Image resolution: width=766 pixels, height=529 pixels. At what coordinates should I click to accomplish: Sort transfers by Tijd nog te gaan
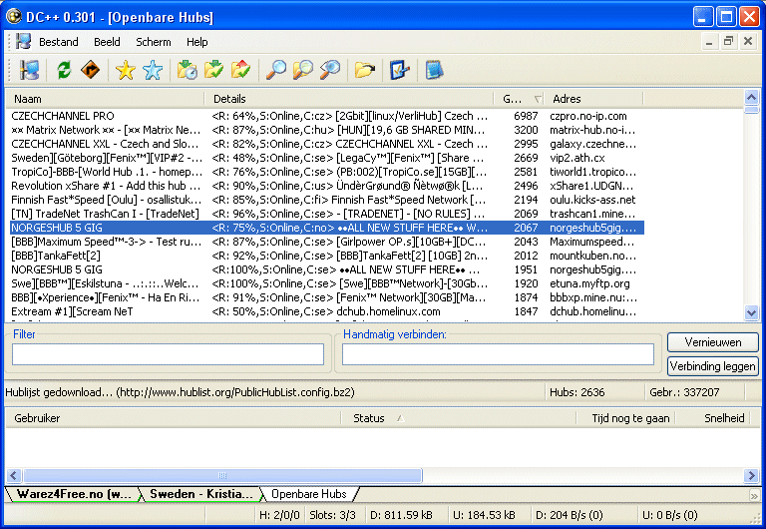pos(626,418)
